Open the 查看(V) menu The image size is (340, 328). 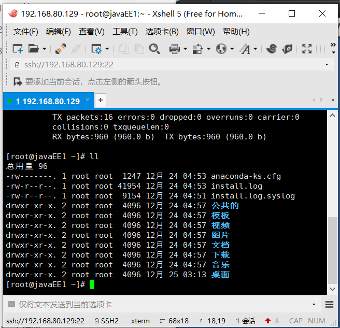(x=92, y=32)
